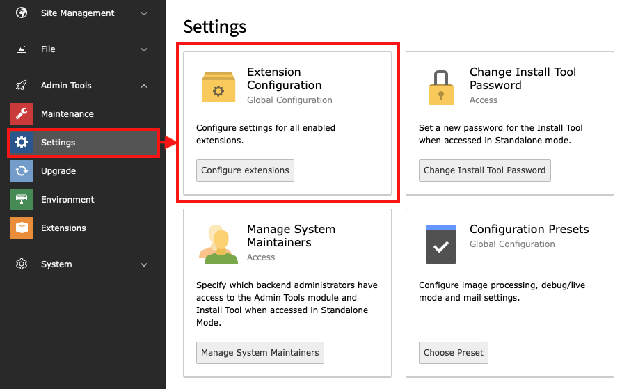Select the Site Management menu label

click(77, 13)
